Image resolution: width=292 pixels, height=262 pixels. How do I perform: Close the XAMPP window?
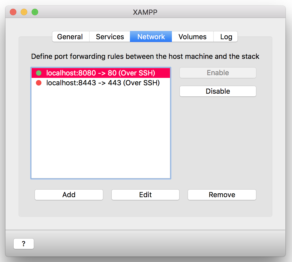coord(13,12)
